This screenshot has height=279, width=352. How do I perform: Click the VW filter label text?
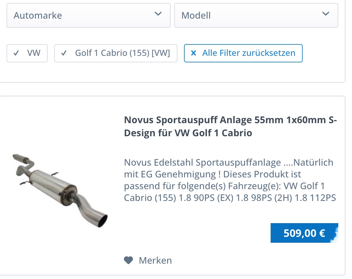pyautogui.click(x=34, y=53)
